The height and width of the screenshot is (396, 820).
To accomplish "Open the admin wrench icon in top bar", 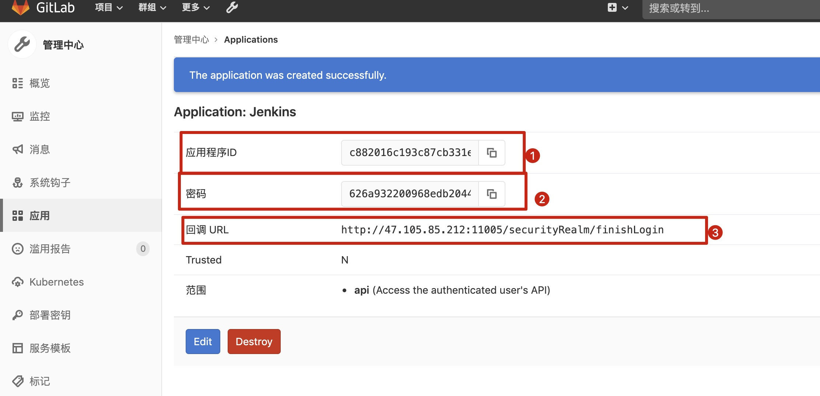I will (232, 7).
